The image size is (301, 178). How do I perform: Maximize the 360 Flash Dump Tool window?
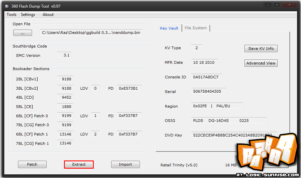[x=277, y=5]
